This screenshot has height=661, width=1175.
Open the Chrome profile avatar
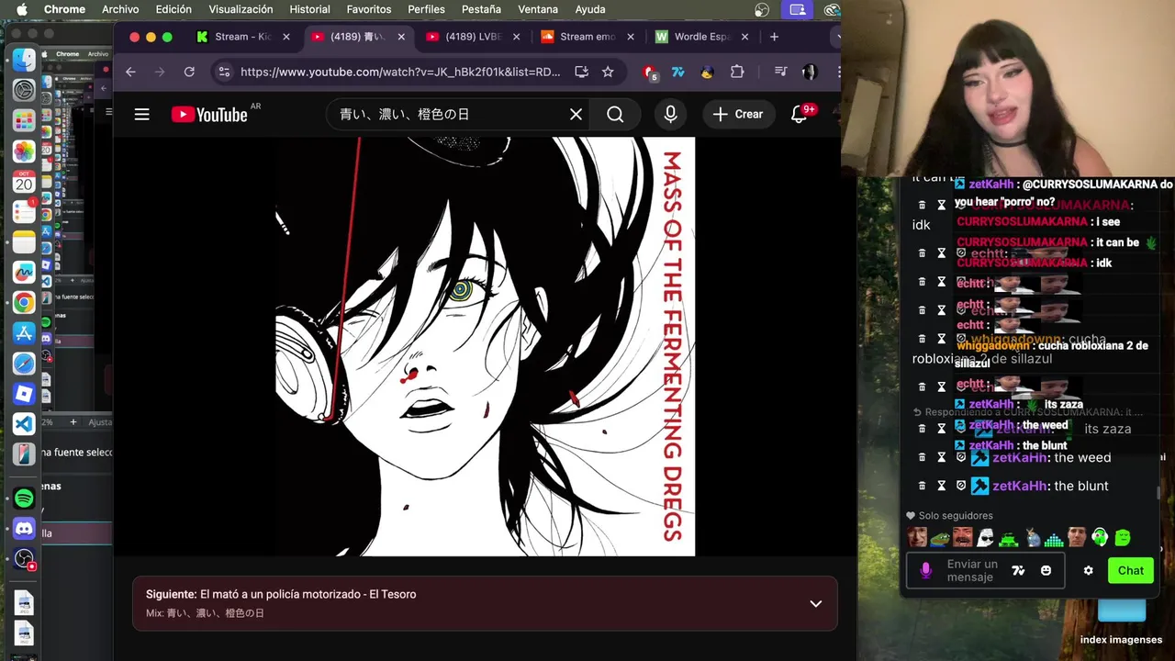(x=809, y=72)
